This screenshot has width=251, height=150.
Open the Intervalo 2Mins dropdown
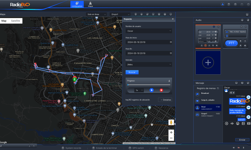tap(148, 65)
